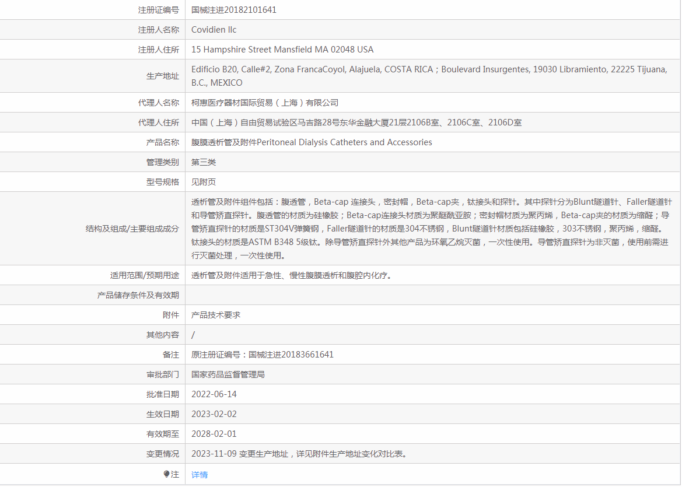Click the 附件 row label

point(171,315)
